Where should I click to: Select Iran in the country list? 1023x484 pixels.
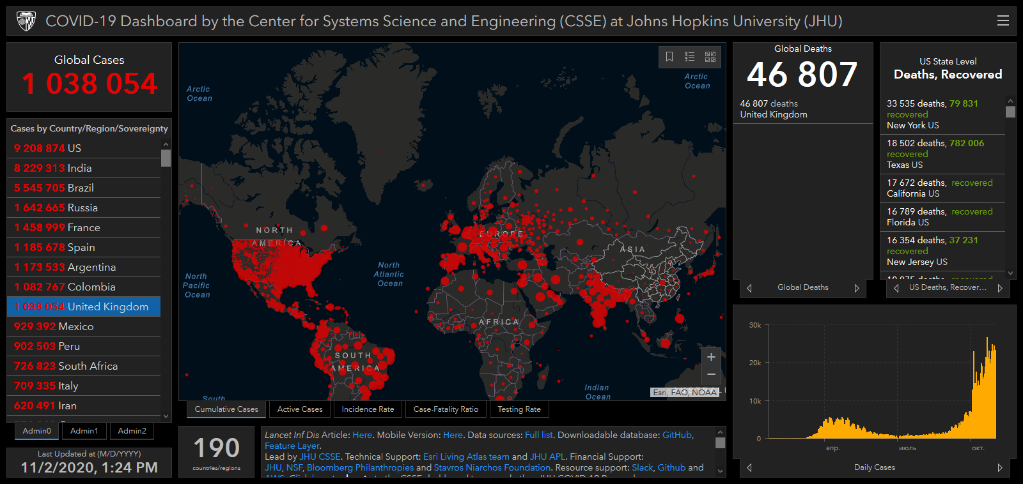coord(84,405)
